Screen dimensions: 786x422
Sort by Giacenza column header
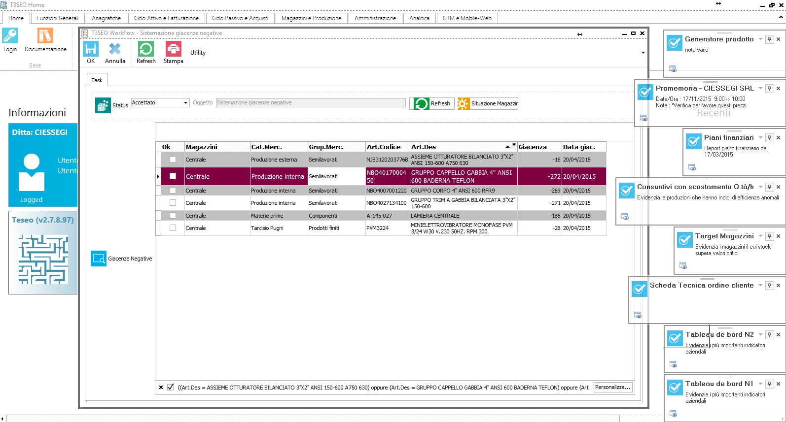[539, 147]
